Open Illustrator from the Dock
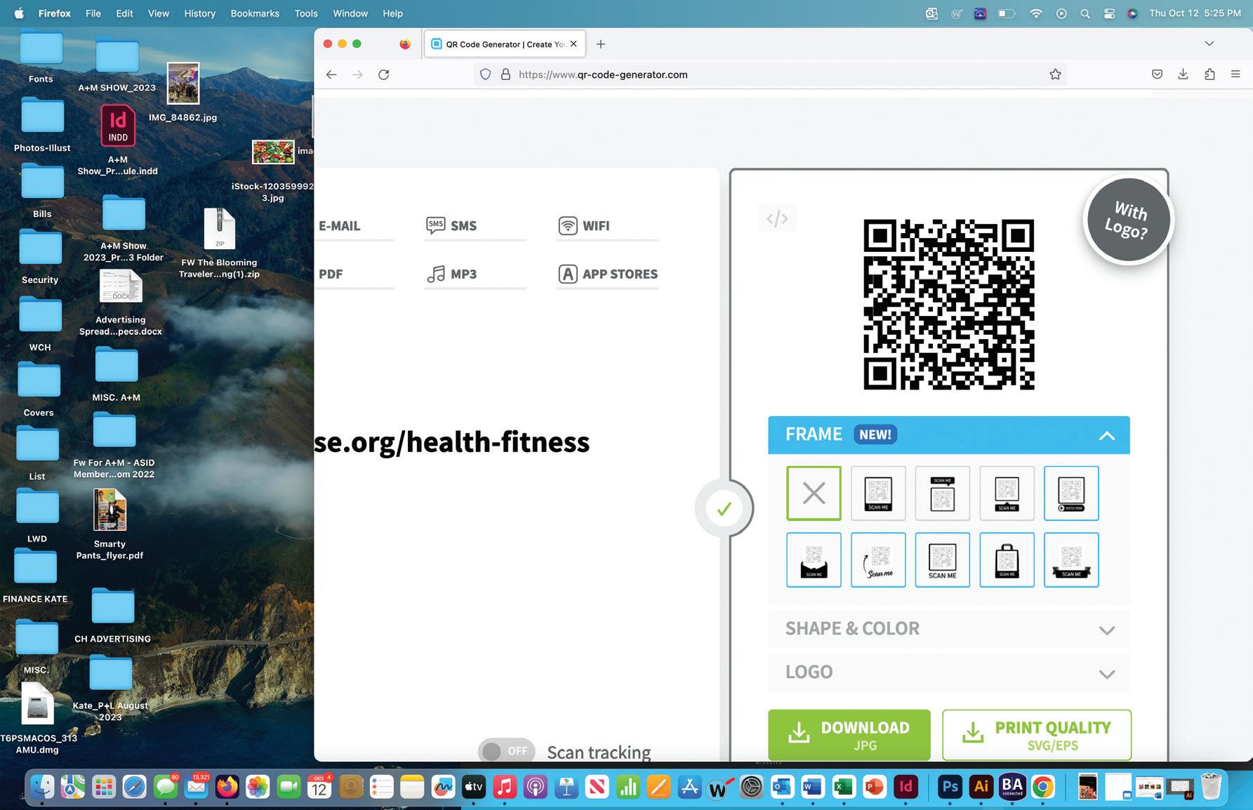The height and width of the screenshot is (810, 1253). click(981, 787)
